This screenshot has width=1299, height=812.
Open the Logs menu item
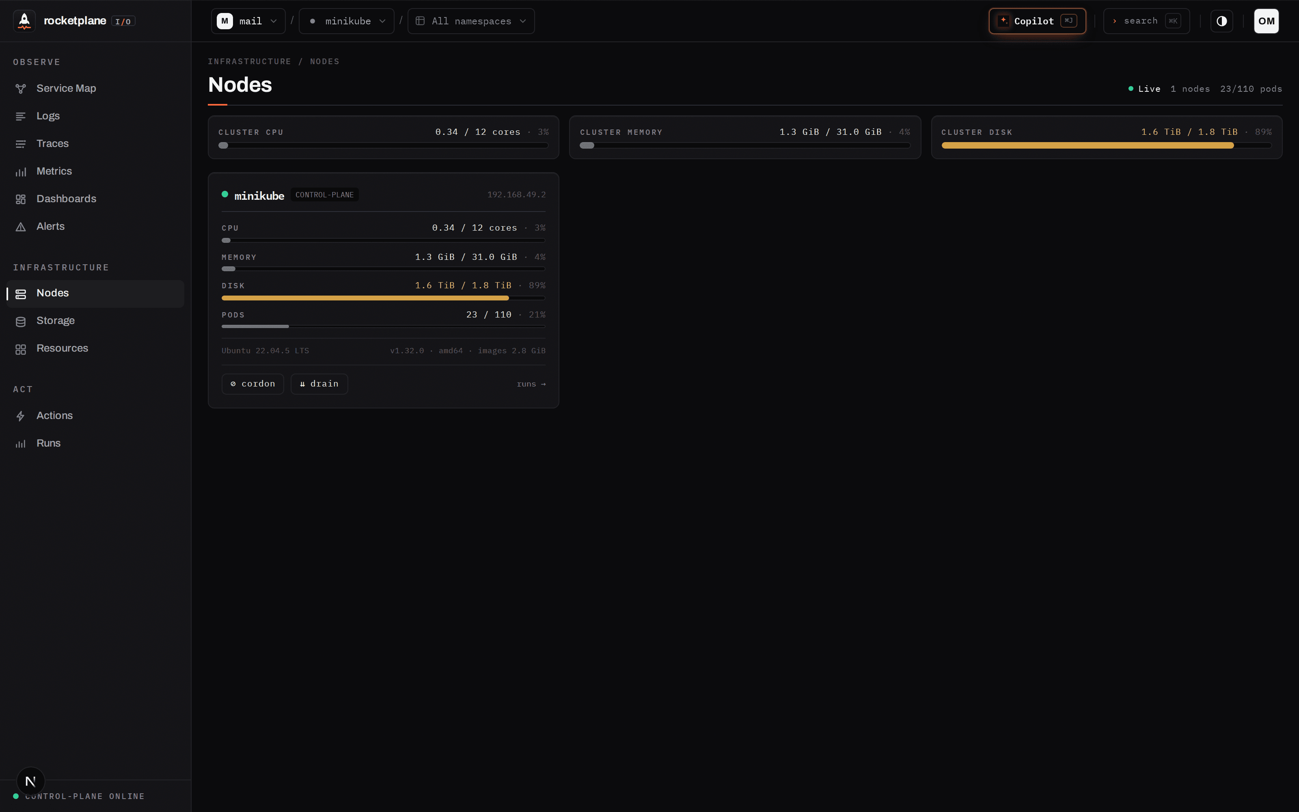click(x=95, y=116)
